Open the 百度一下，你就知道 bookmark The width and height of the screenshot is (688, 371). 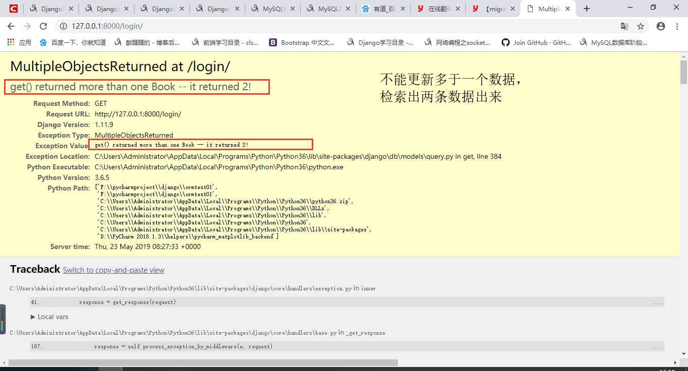click(73, 43)
